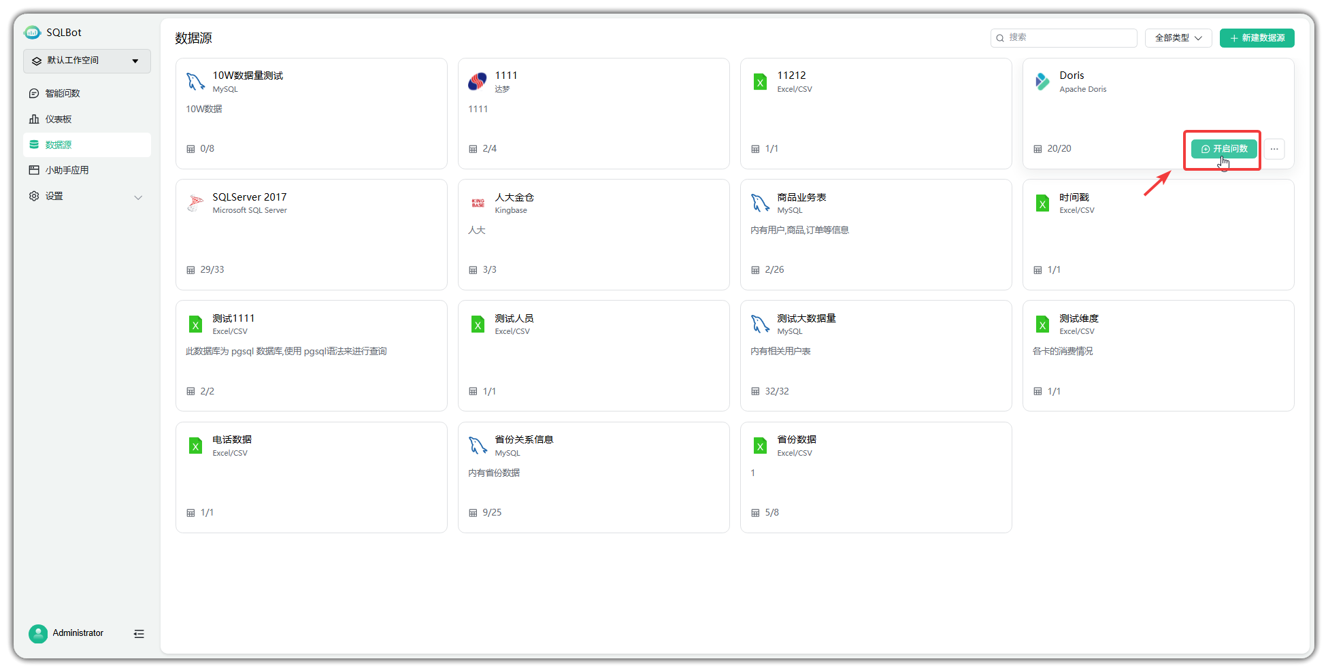This screenshot has width=1328, height=672.
Task: Collapse sidebar using the fold icon
Action: pyautogui.click(x=139, y=634)
